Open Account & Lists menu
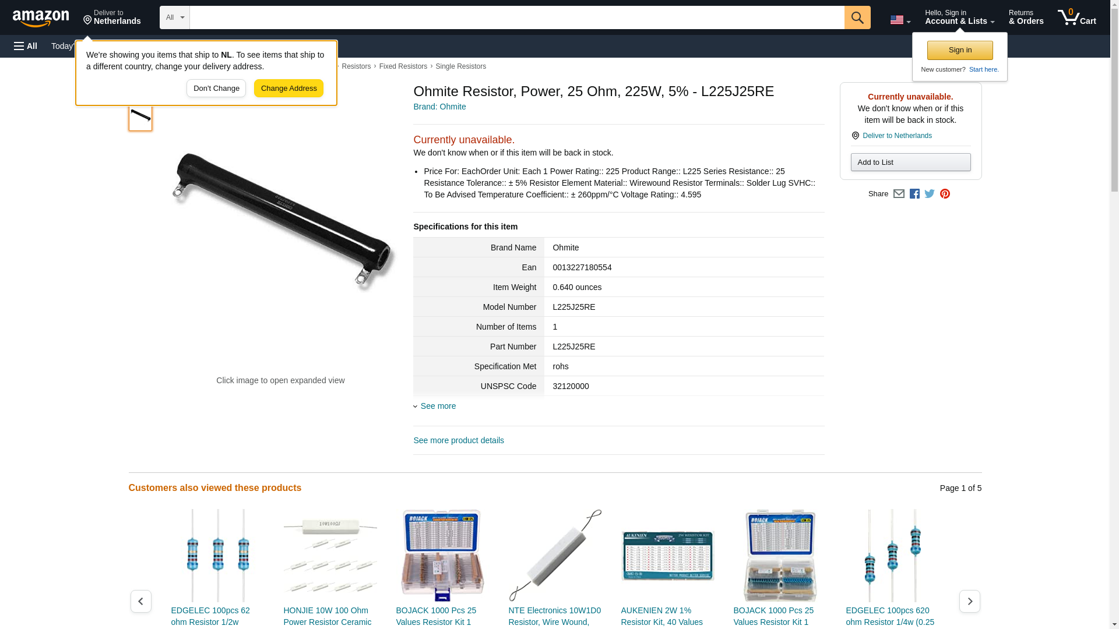This screenshot has height=629, width=1119. 959,17
